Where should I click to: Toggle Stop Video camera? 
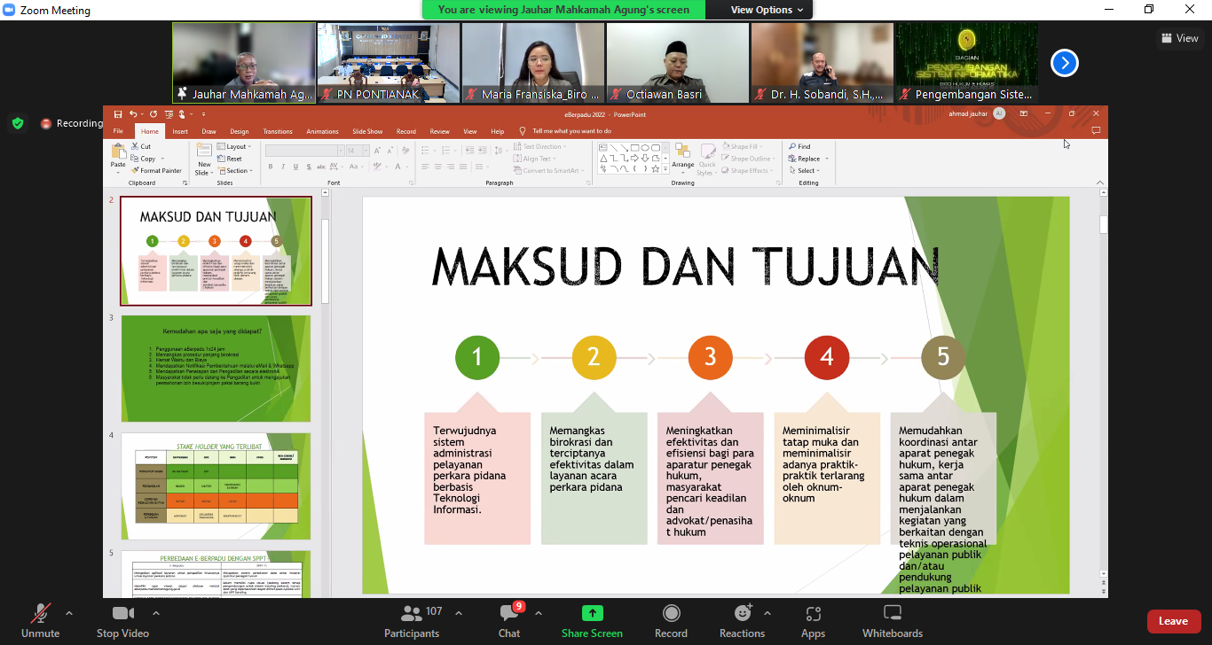pyautogui.click(x=122, y=613)
